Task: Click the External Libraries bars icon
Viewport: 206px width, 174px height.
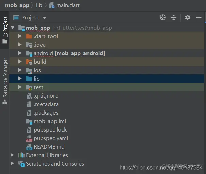Action: click(x=21, y=155)
